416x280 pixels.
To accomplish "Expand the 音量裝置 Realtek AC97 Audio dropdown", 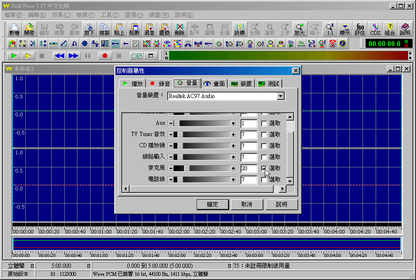I will point(281,96).
